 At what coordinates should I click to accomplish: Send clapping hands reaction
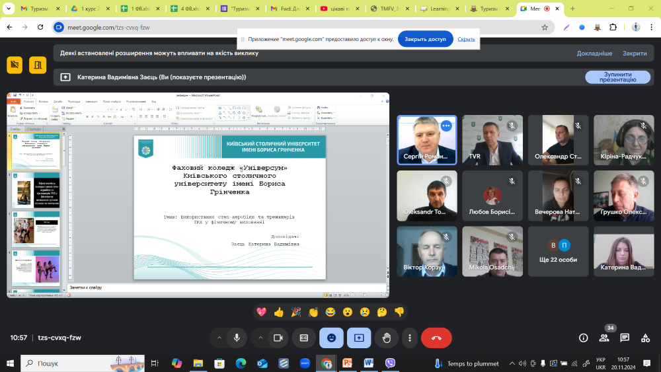pos(313,312)
